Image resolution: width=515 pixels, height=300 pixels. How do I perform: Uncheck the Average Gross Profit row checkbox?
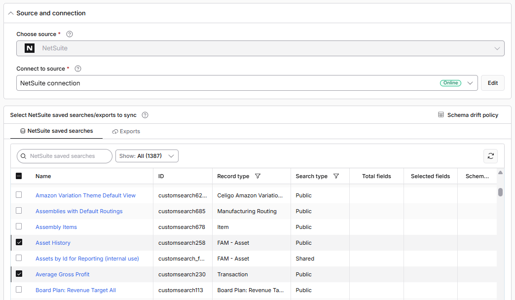click(x=19, y=274)
